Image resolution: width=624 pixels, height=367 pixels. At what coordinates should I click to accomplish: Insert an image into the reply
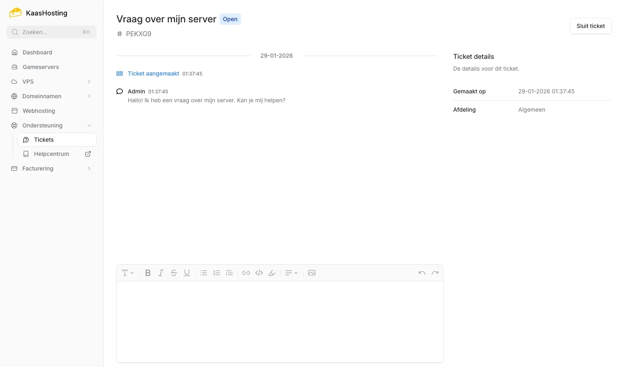(x=312, y=273)
